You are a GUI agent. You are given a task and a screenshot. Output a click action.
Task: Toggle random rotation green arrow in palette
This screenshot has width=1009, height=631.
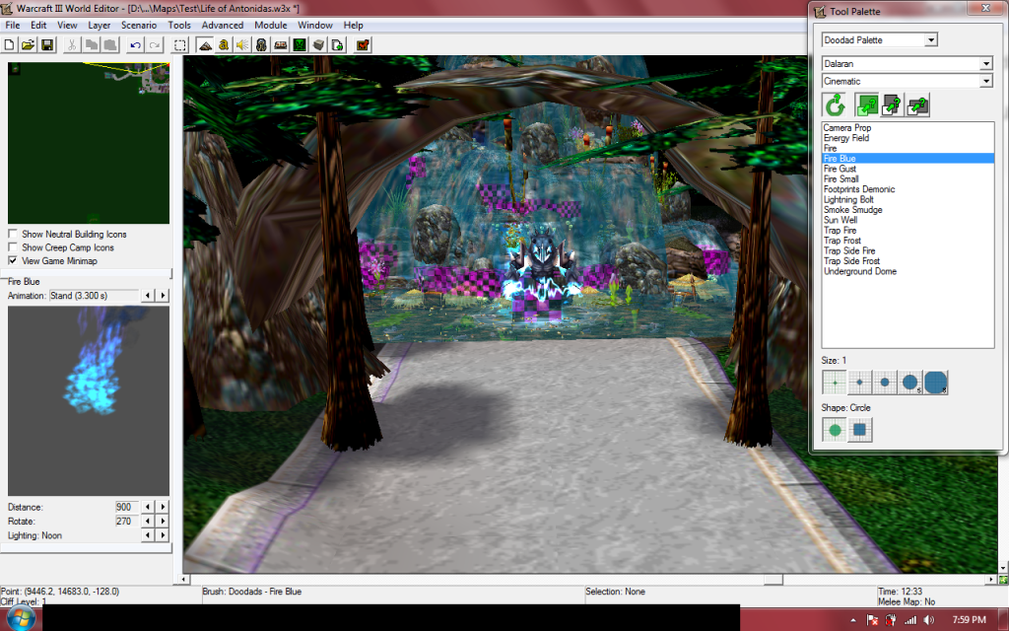click(835, 105)
